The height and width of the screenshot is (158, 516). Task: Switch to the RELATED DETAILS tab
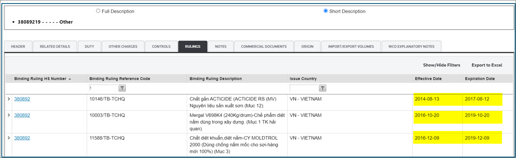click(x=55, y=47)
